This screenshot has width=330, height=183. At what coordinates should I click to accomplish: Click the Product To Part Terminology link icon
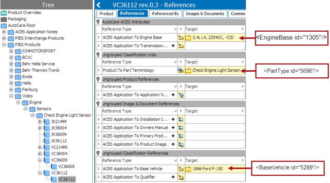pos(181,70)
